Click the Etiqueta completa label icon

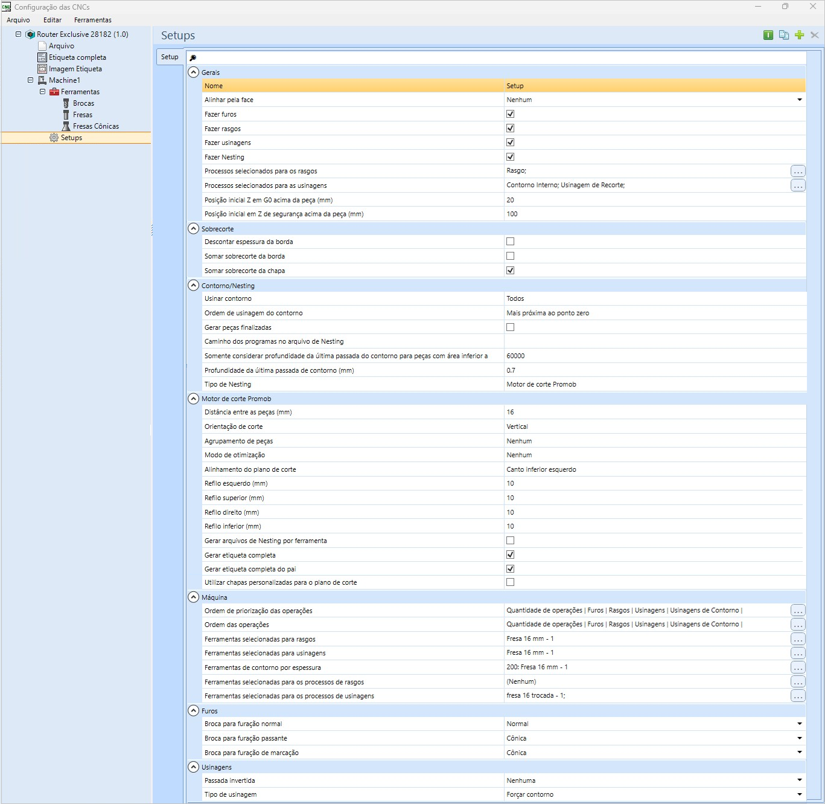42,57
